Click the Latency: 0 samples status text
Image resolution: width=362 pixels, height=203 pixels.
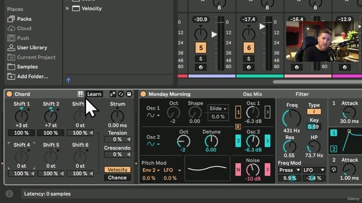pos(48,194)
